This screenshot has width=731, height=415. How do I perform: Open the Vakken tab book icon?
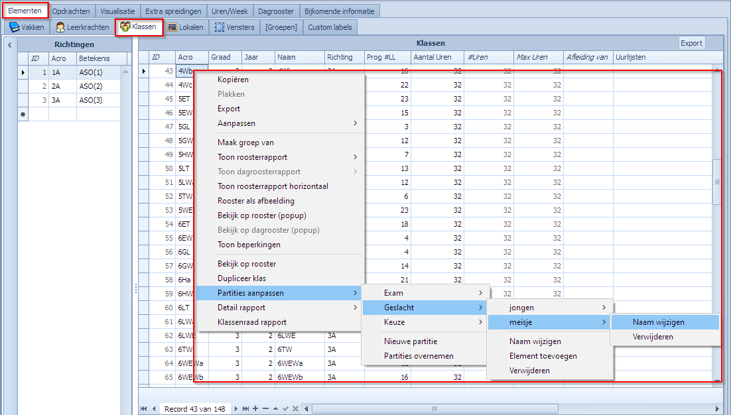pyautogui.click(x=15, y=27)
